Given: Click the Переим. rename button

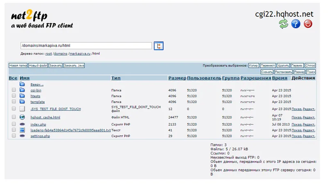Looking at the screenshot, I should coord(297,66).
